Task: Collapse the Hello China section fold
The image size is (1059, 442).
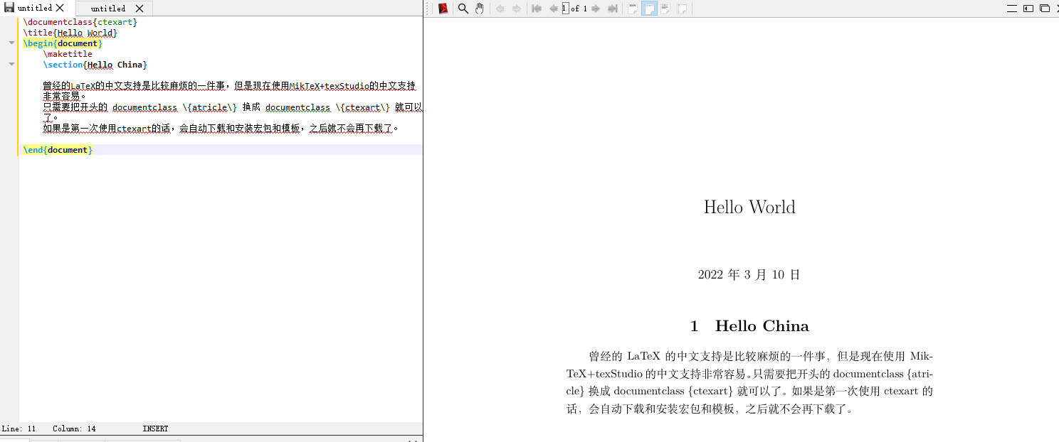Action: (x=11, y=64)
